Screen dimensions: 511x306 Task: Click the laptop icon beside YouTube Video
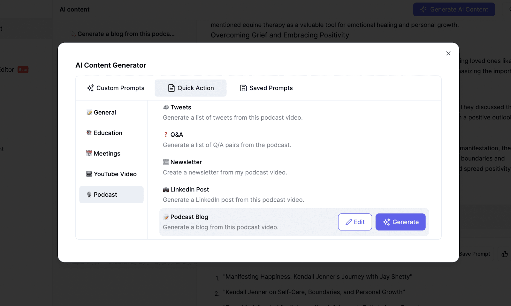88,174
